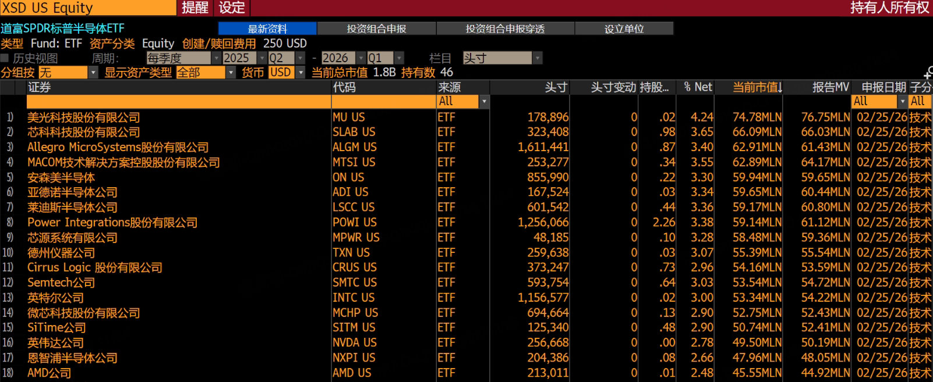The height and width of the screenshot is (382, 933).
Task: Select the ticker cell MU US
Action: point(349,117)
